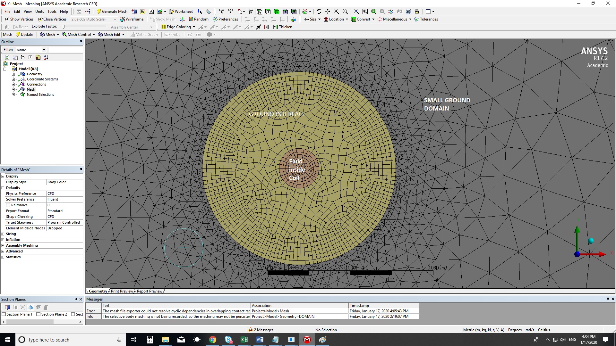Click the Update button
The image size is (616, 346).
[24, 35]
